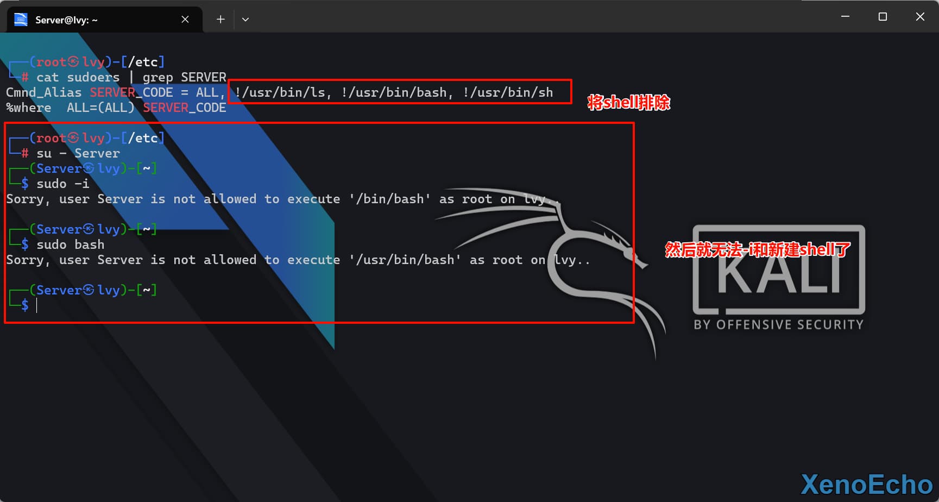Click the terminal icon on the Server@lvy tab
This screenshot has width=939, height=502.
tap(21, 20)
